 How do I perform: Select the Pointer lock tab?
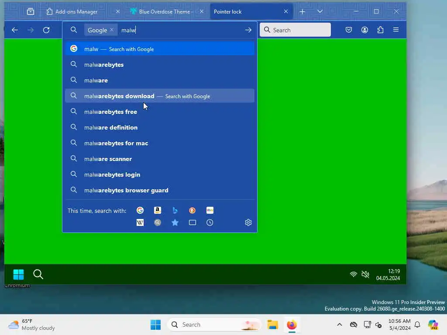coord(251,11)
